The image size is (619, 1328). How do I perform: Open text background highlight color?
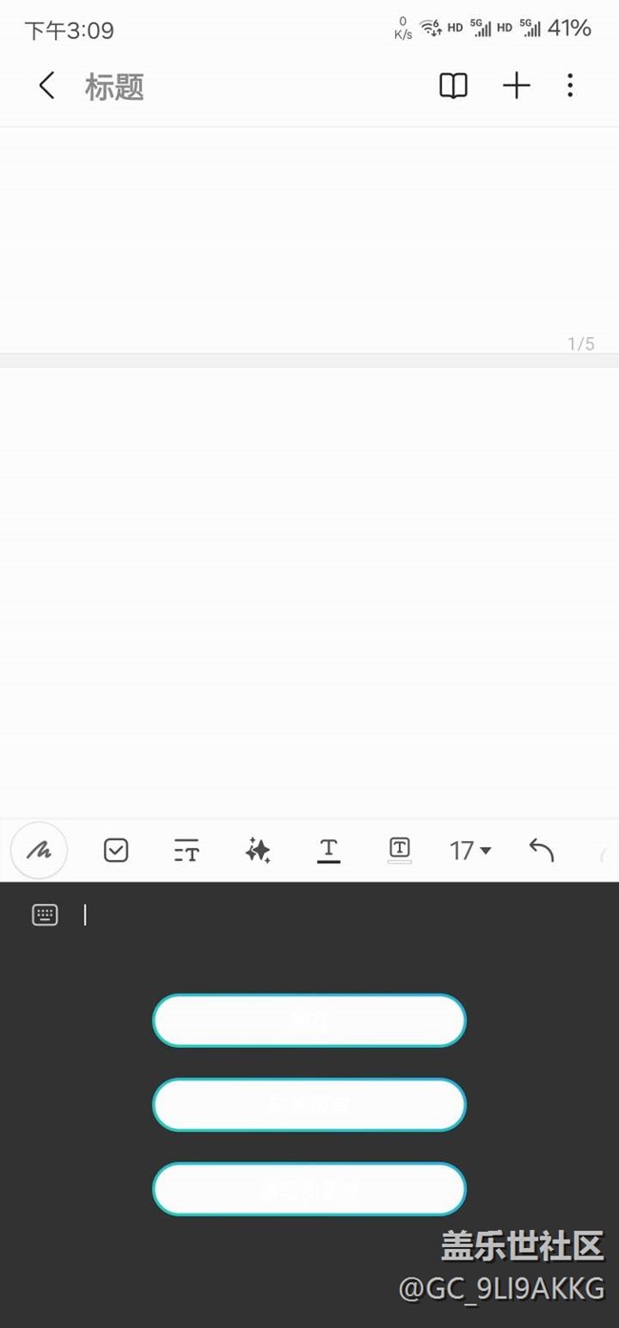click(x=400, y=850)
